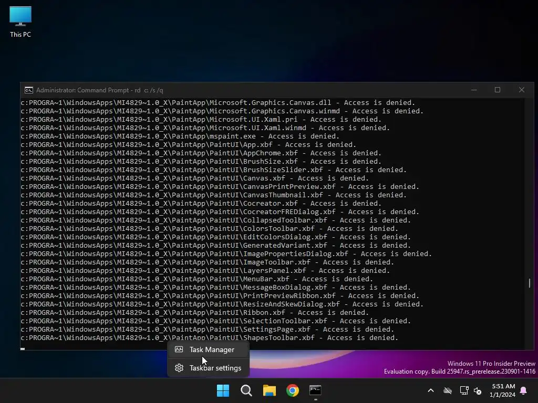Click the EditColorsDialog.xbf line

216,237
